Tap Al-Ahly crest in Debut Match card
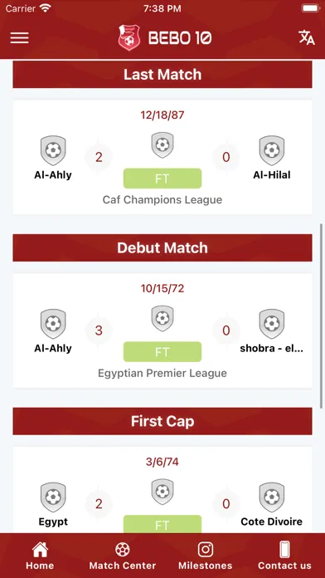Image resolution: width=325 pixels, height=578 pixels. (53, 324)
